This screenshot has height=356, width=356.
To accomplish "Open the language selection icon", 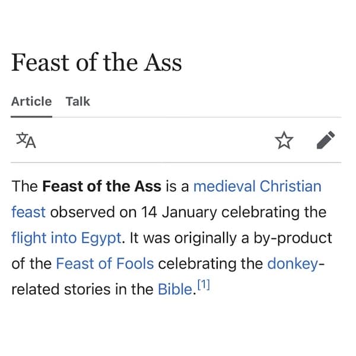I will [24, 141].
